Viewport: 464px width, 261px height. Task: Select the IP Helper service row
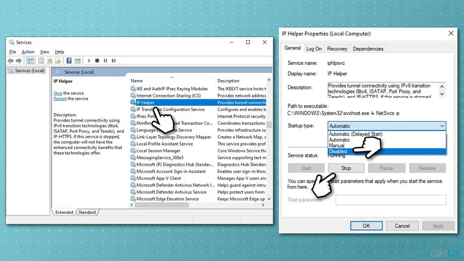[198, 102]
